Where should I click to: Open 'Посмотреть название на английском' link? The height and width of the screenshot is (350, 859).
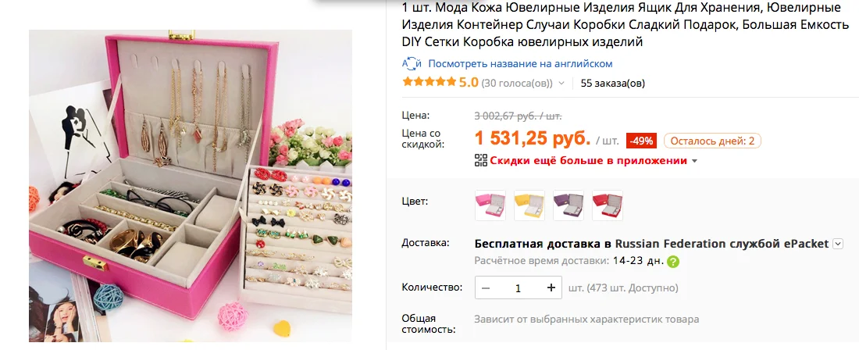pyautogui.click(x=520, y=63)
